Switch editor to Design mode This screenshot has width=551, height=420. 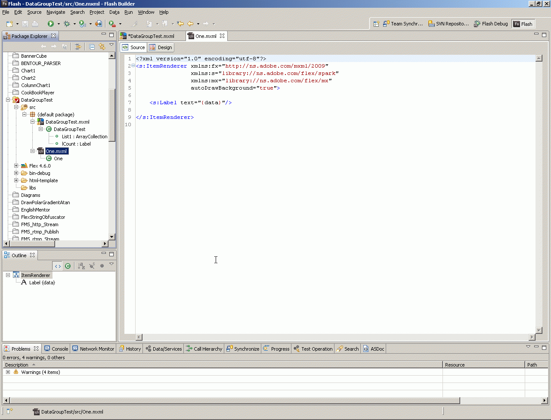[161, 47]
